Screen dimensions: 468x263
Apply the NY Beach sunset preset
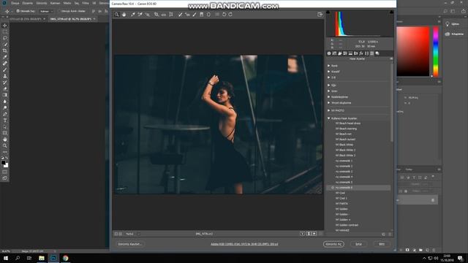[345, 140]
